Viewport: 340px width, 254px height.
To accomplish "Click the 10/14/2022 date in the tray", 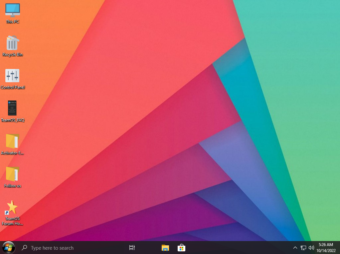I will click(x=326, y=250).
